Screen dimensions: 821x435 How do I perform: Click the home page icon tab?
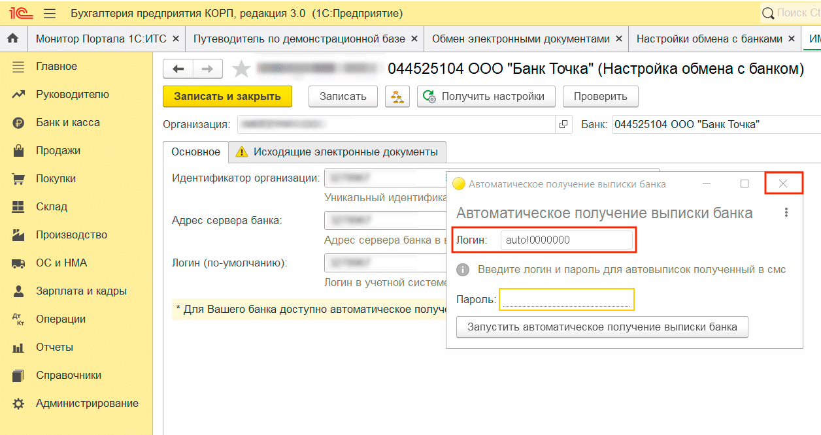point(12,39)
